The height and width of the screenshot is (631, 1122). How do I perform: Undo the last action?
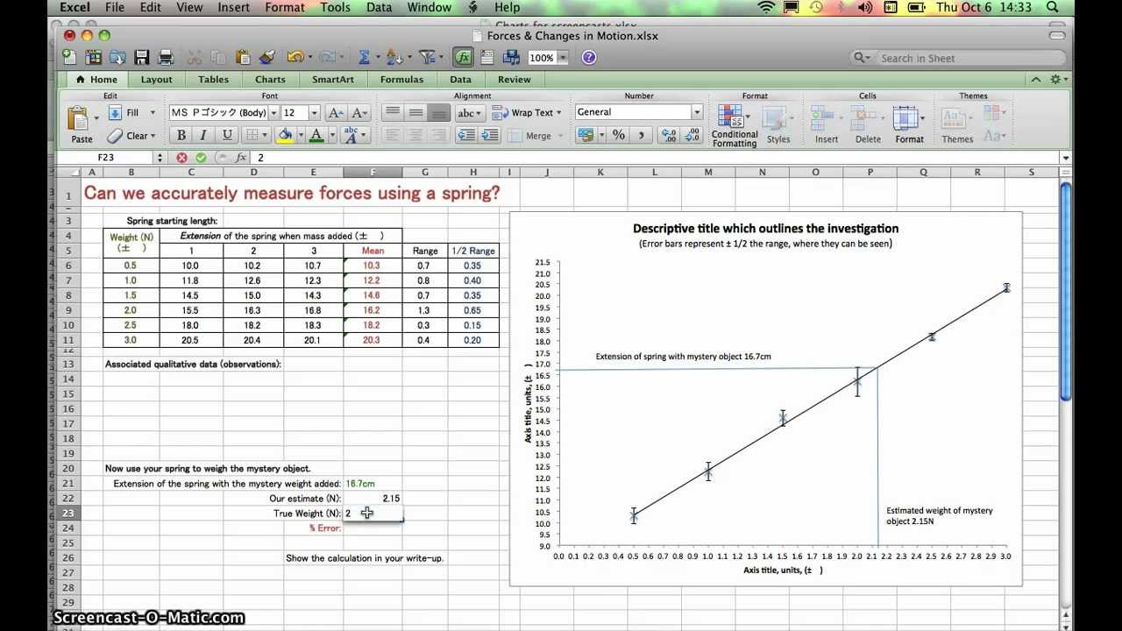click(x=294, y=58)
